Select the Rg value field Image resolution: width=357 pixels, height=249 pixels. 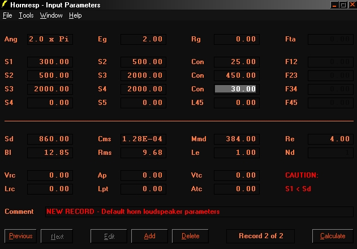click(237, 39)
